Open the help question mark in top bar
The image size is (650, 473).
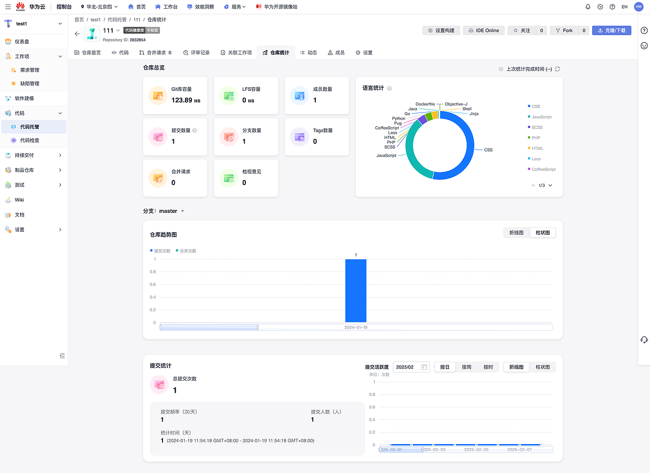pos(612,7)
